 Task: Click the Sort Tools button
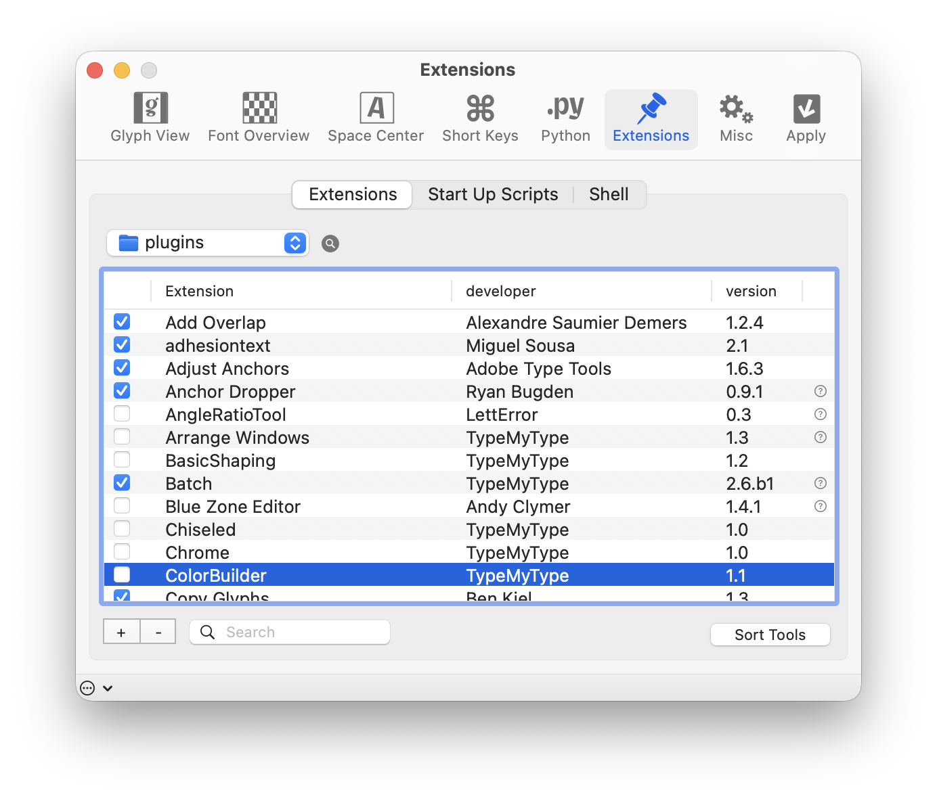point(770,635)
